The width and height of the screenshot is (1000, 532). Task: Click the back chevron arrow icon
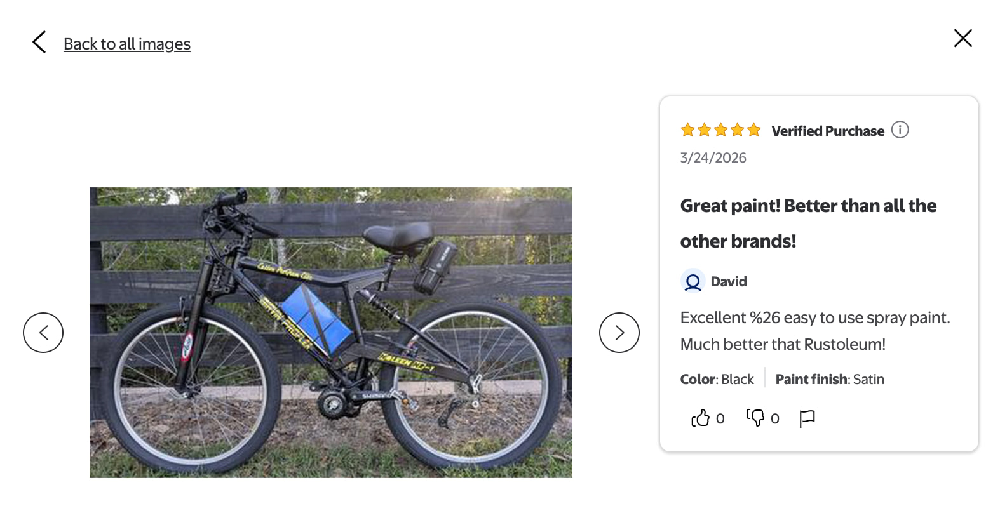point(39,43)
